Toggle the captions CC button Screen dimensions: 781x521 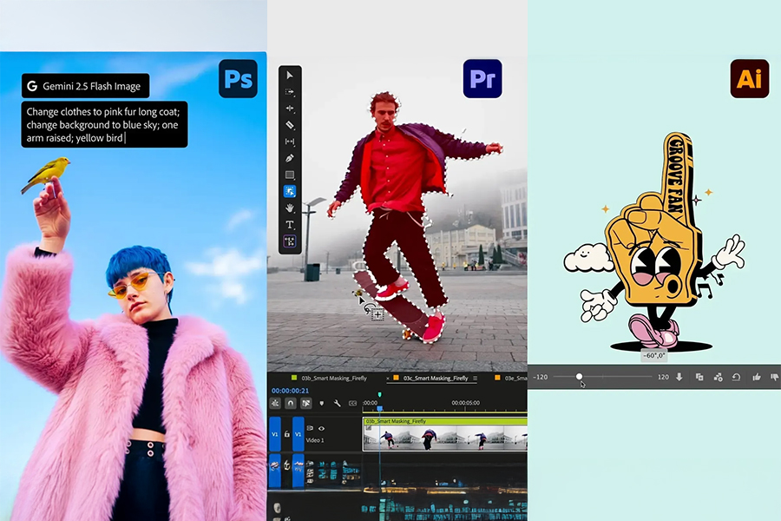[352, 403]
